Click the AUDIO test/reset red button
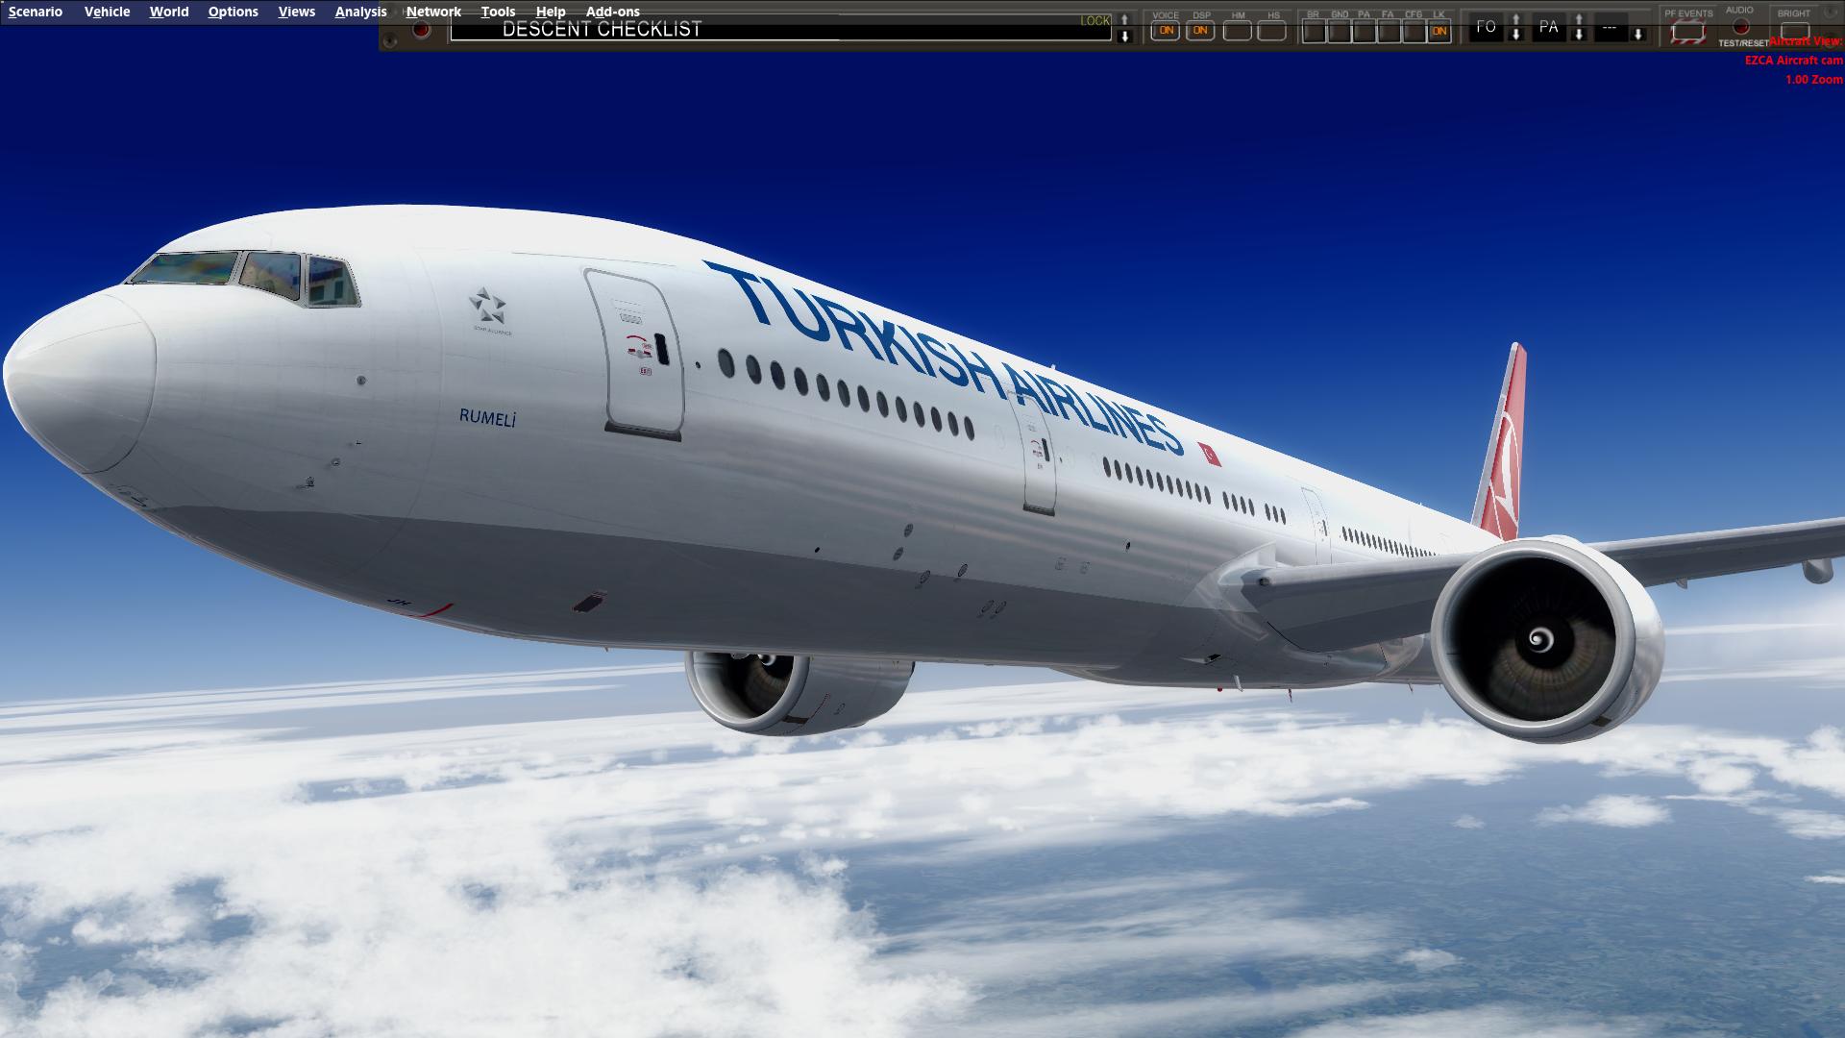 coord(1740,28)
